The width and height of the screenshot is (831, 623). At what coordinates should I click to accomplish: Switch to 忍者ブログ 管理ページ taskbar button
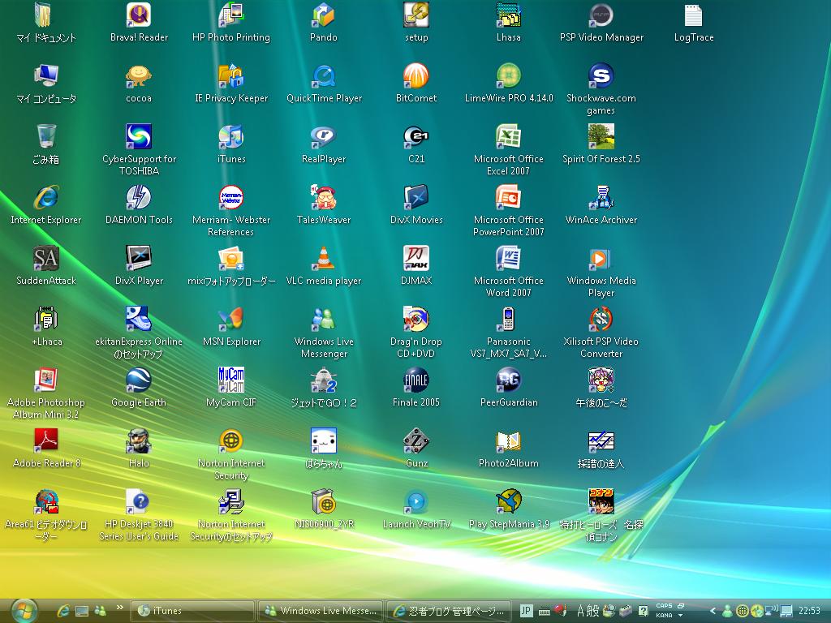449,611
